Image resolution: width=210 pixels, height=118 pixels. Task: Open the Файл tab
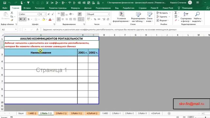pyautogui.click(x=5, y=8)
